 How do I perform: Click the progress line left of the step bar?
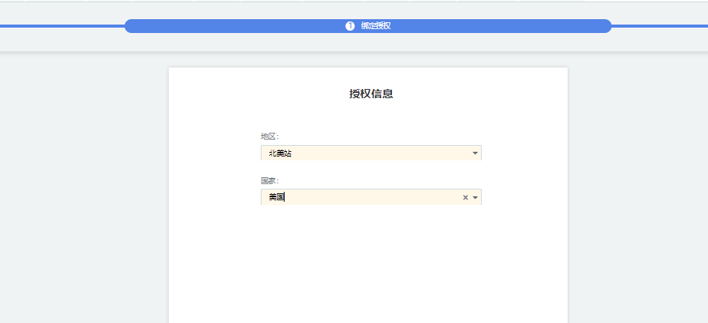coord(61,26)
